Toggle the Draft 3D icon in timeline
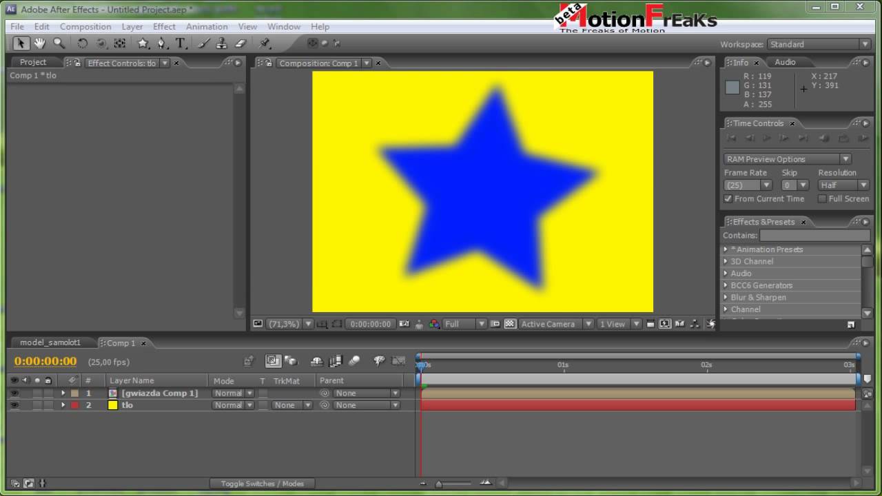 coord(291,360)
